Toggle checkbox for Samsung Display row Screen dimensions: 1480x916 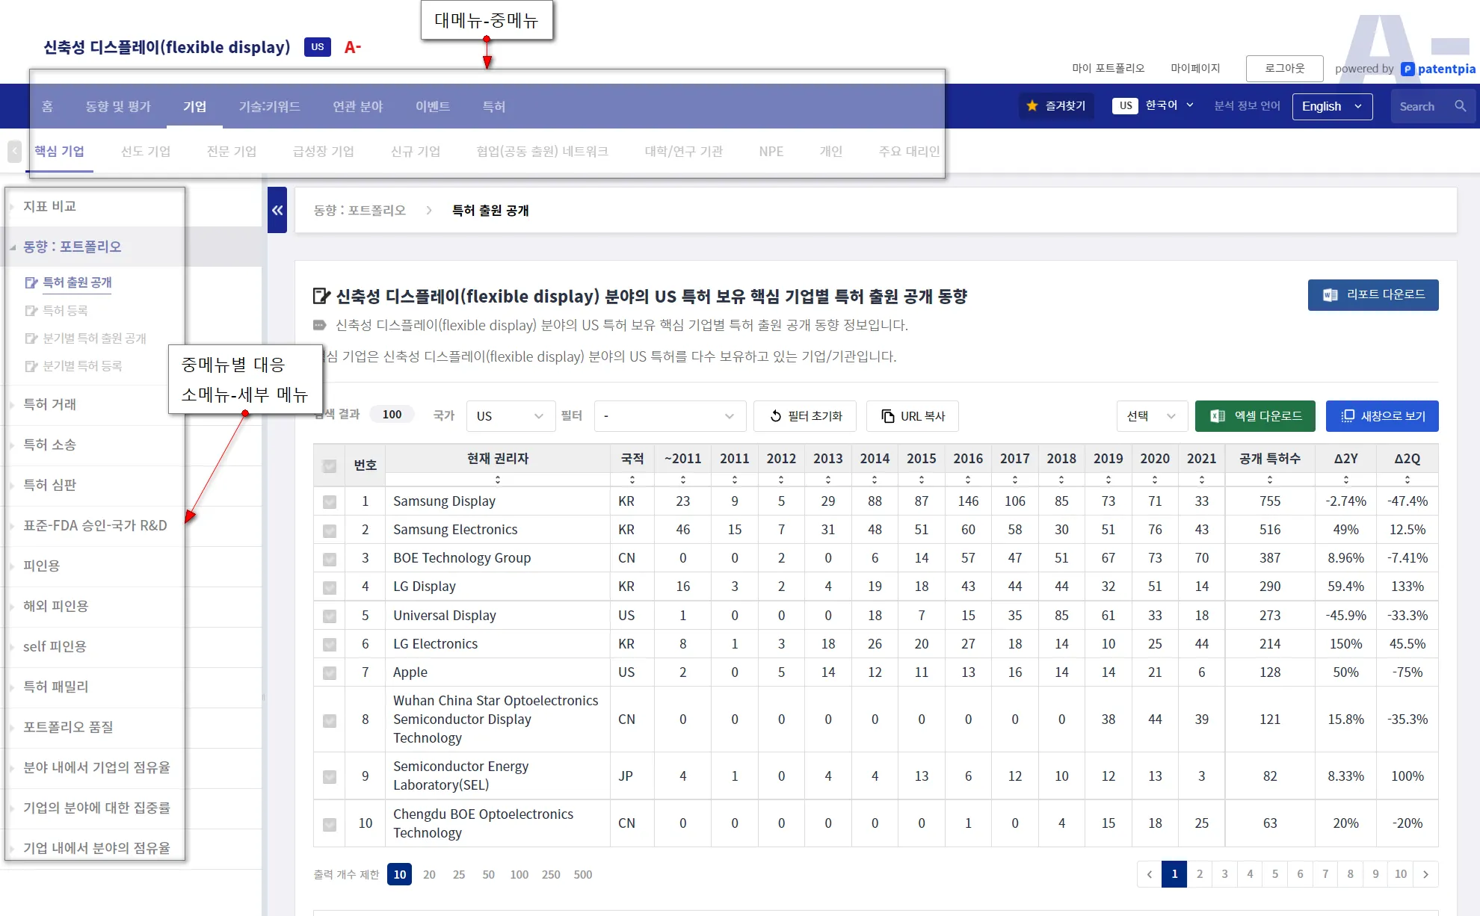329,502
